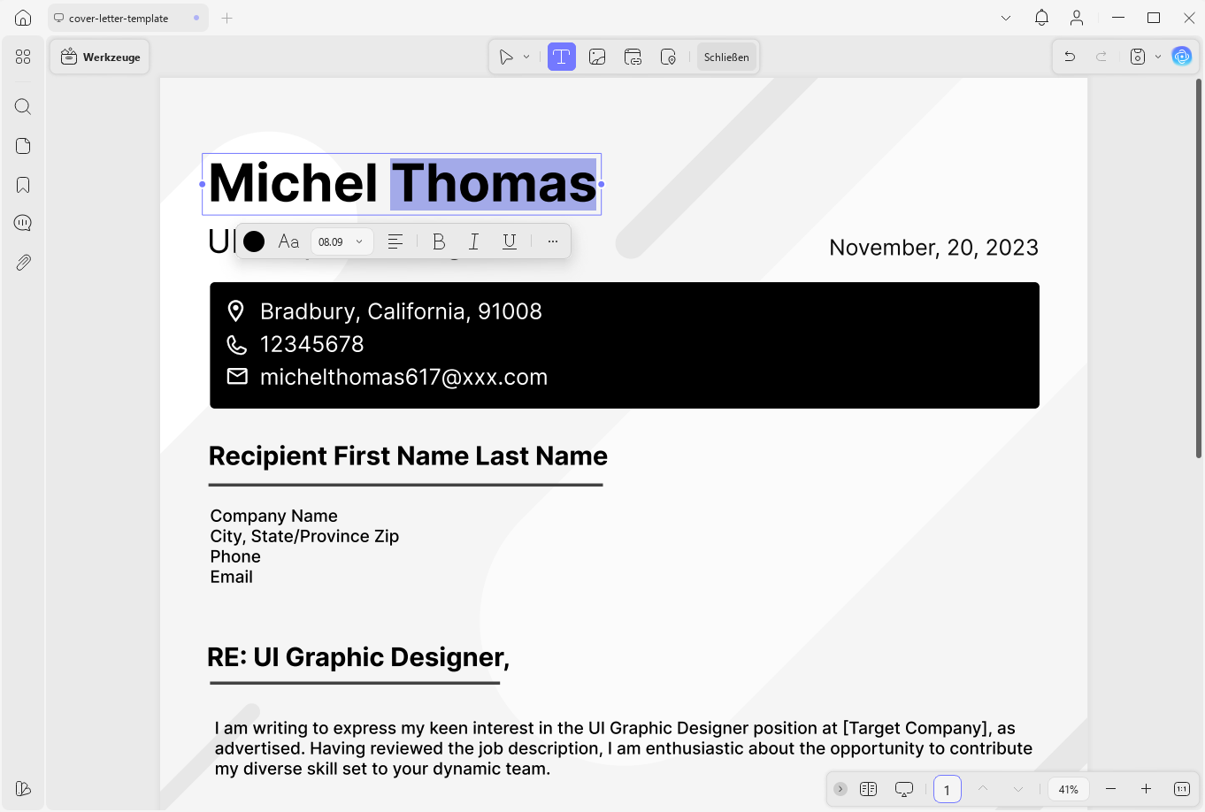
Task: Click the RE: UI Graphic Designer heading
Action: 358,657
